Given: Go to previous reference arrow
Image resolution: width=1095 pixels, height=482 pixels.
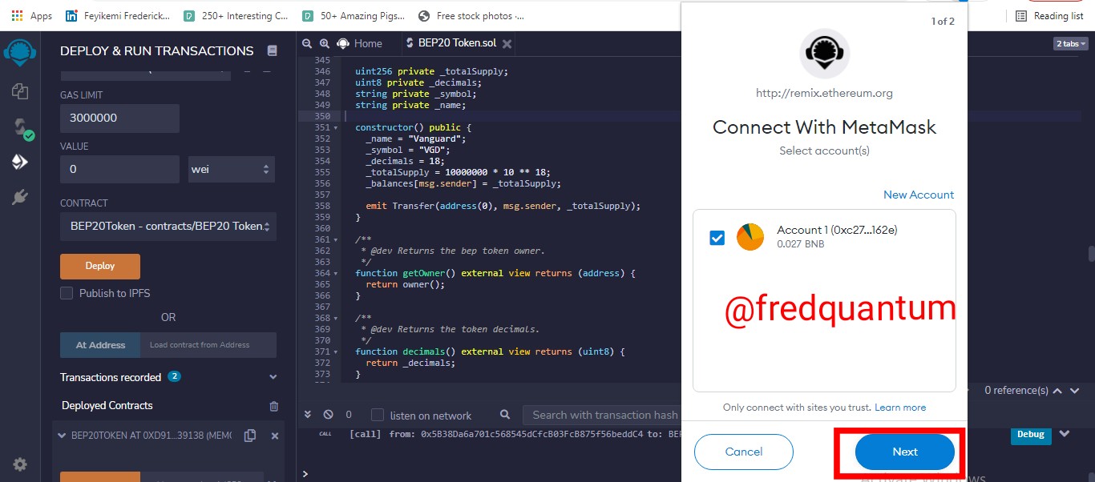Looking at the screenshot, I should click(x=1057, y=391).
